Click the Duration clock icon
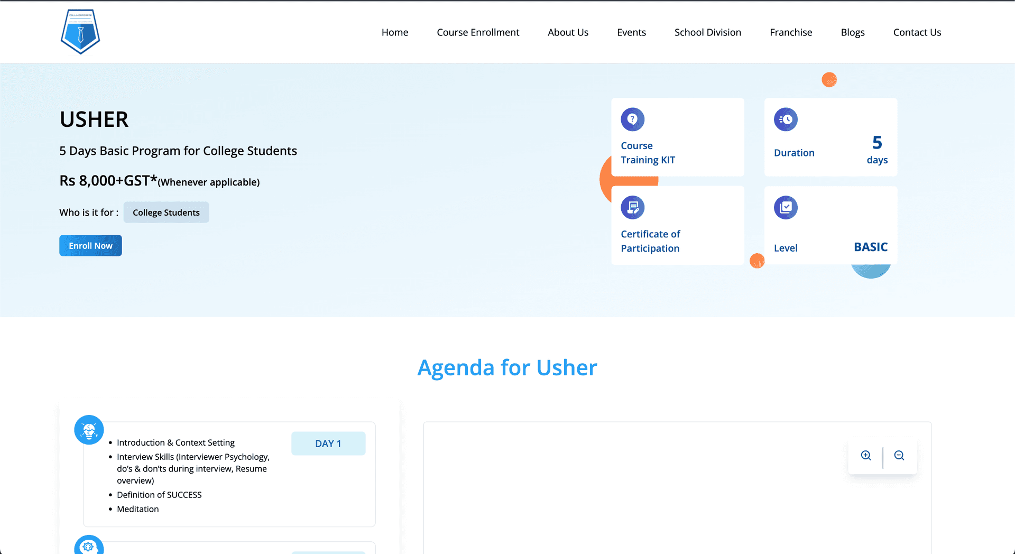This screenshot has height=554, width=1015. [786, 119]
